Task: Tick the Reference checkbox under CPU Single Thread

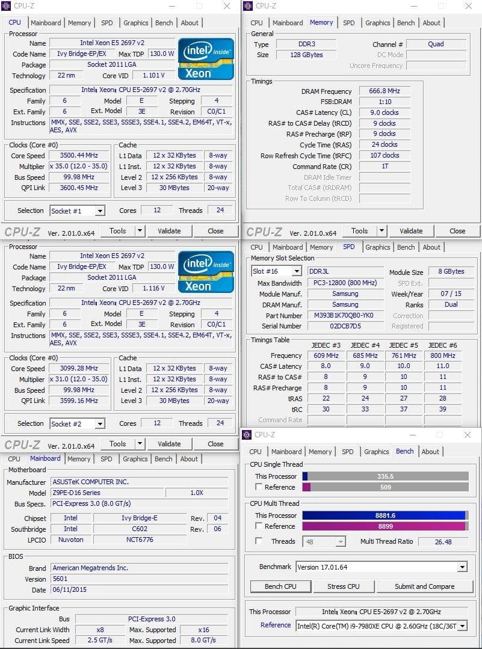Action: coord(259,487)
